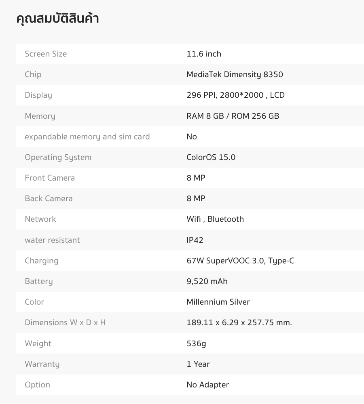The height and width of the screenshot is (404, 364).
Task: Select the Screen Size label
Action: click(x=46, y=54)
